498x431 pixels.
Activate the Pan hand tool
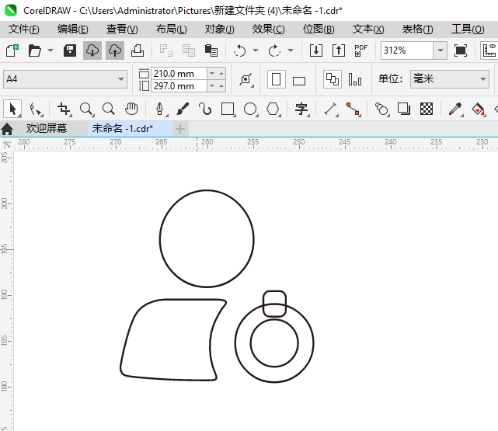coord(132,109)
